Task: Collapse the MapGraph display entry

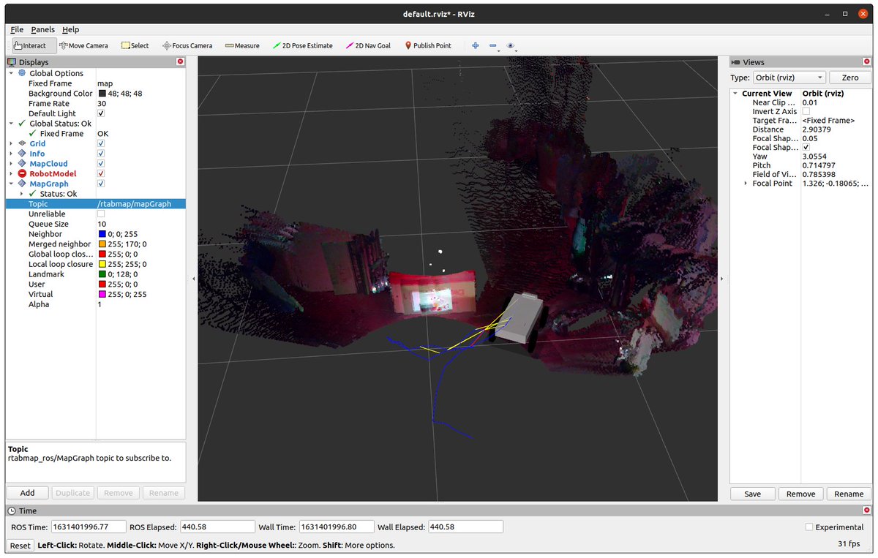Action: tap(10, 184)
